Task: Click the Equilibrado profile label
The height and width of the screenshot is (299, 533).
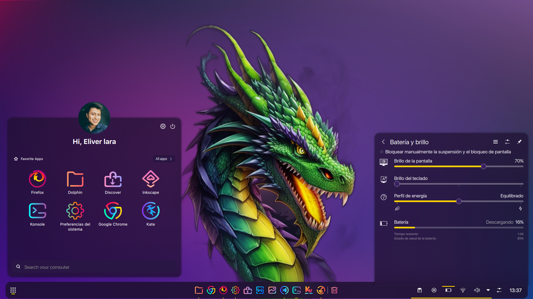Action: tap(512, 196)
